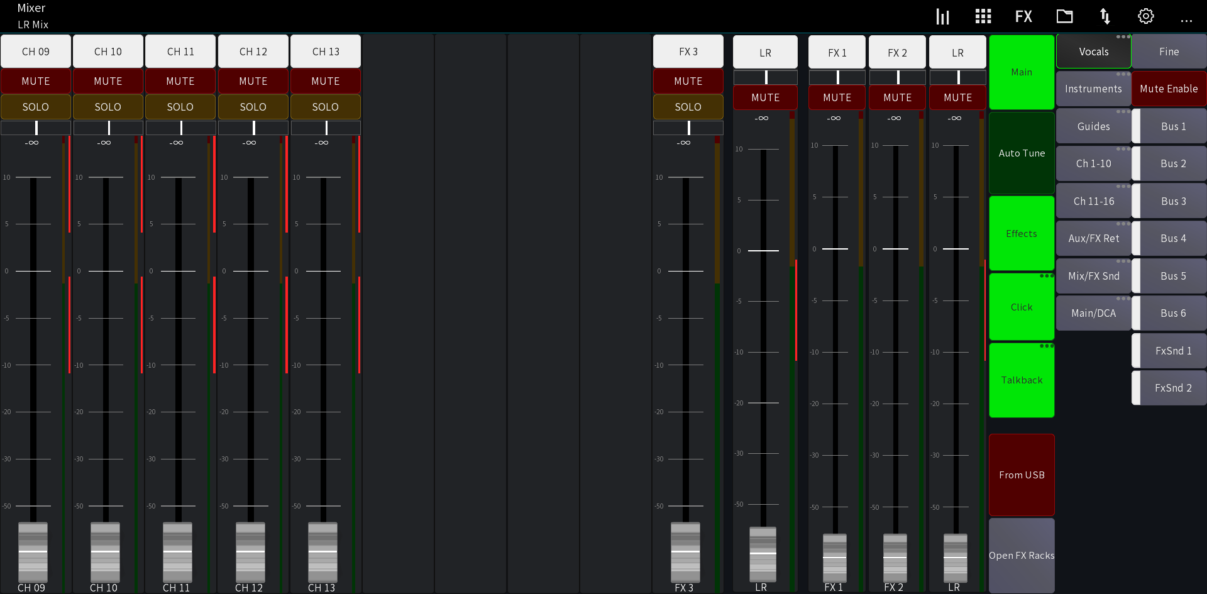Screen dimensions: 1207x594
Task: Switch to the Instruments fader group
Action: (x=1093, y=89)
